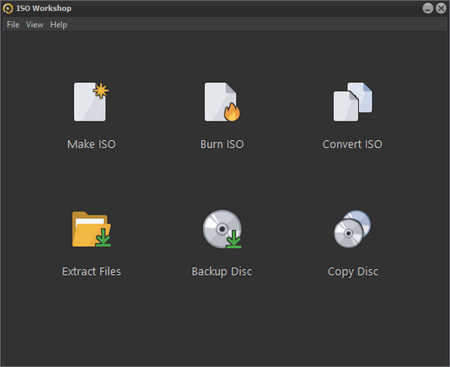Close the ISO Workshop window
This screenshot has width=450, height=367.
coord(441,8)
